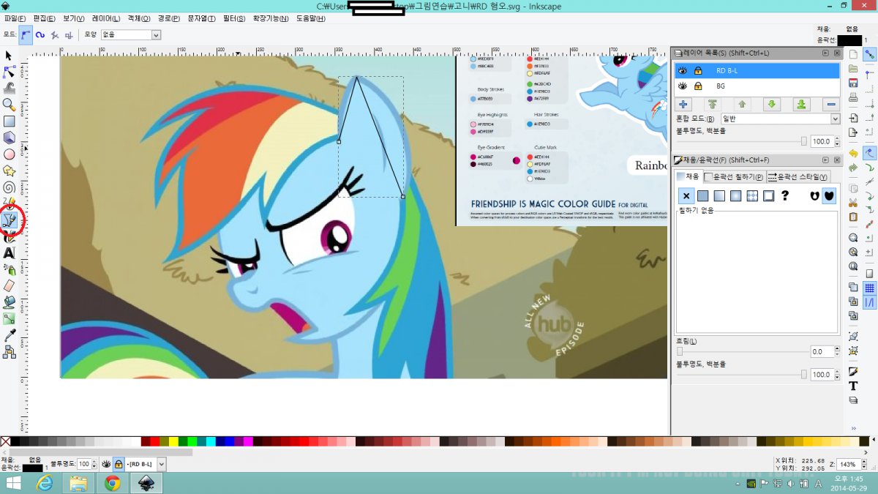
Task: Open the 필터(S) menu
Action: click(x=235, y=18)
